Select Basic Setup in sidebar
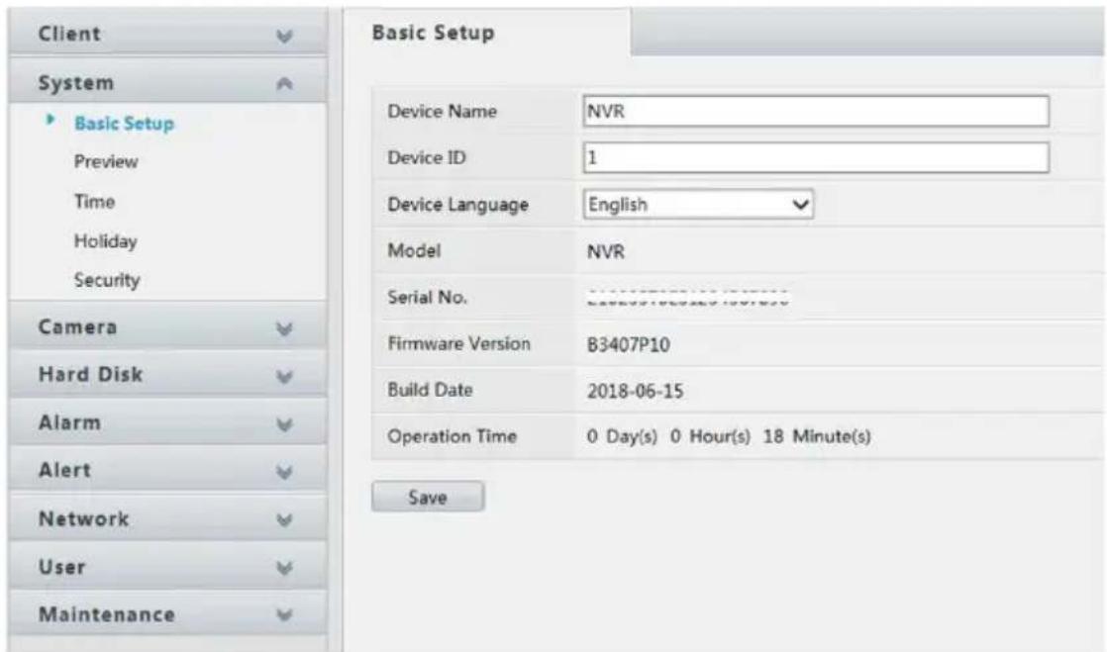The height and width of the screenshot is (652, 1107). click(124, 124)
